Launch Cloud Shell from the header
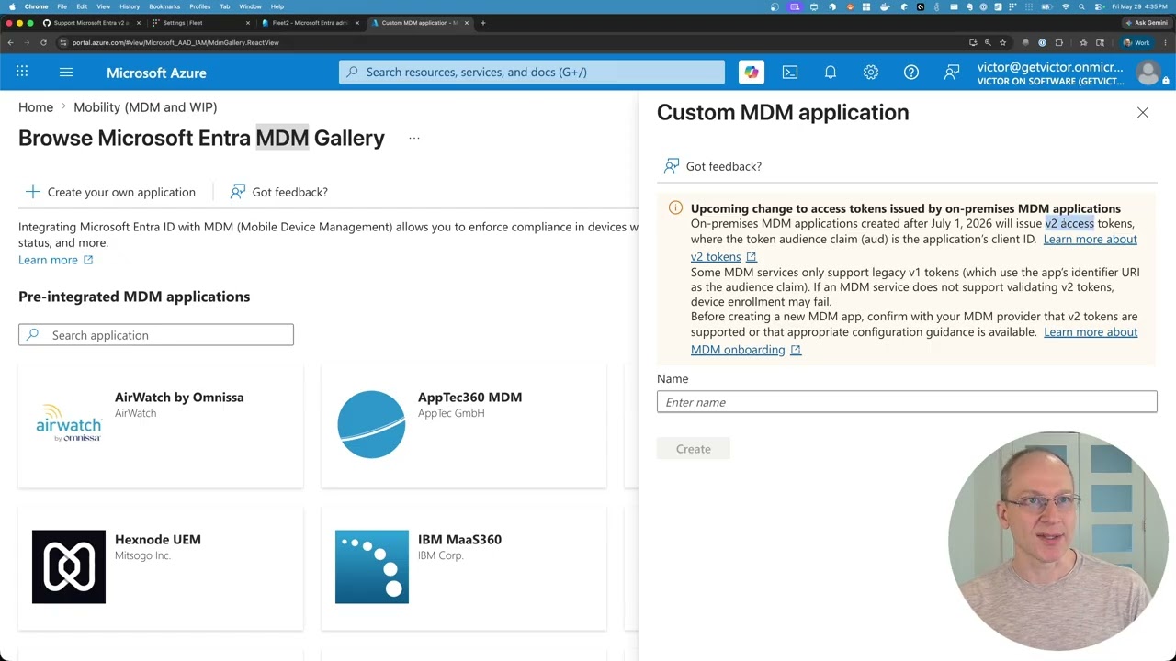Viewport: 1176px width, 661px height. point(789,72)
